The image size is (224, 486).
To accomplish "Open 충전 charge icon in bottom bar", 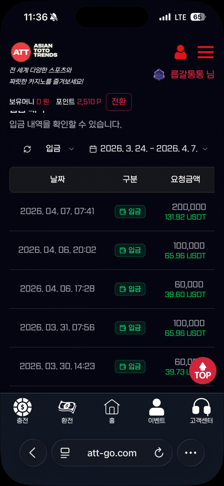I will coord(23,411).
